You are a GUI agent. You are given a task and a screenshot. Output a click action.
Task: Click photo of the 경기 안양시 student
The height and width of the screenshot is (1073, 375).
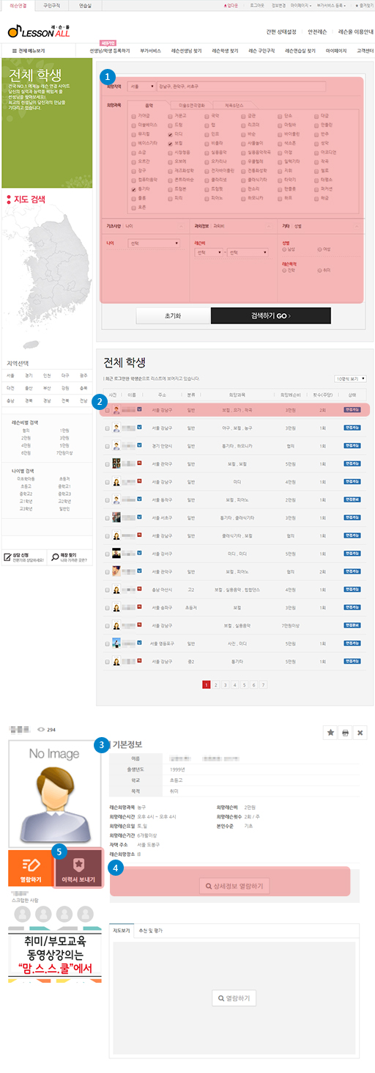point(116,445)
